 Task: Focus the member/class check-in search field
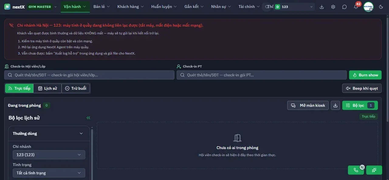pyautogui.click(x=89, y=75)
